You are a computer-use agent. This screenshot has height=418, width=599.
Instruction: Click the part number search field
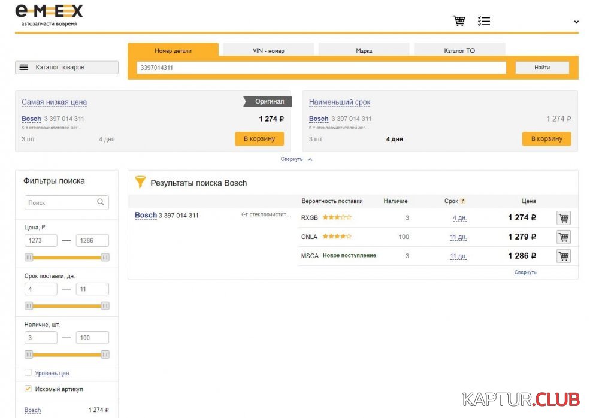(x=321, y=68)
